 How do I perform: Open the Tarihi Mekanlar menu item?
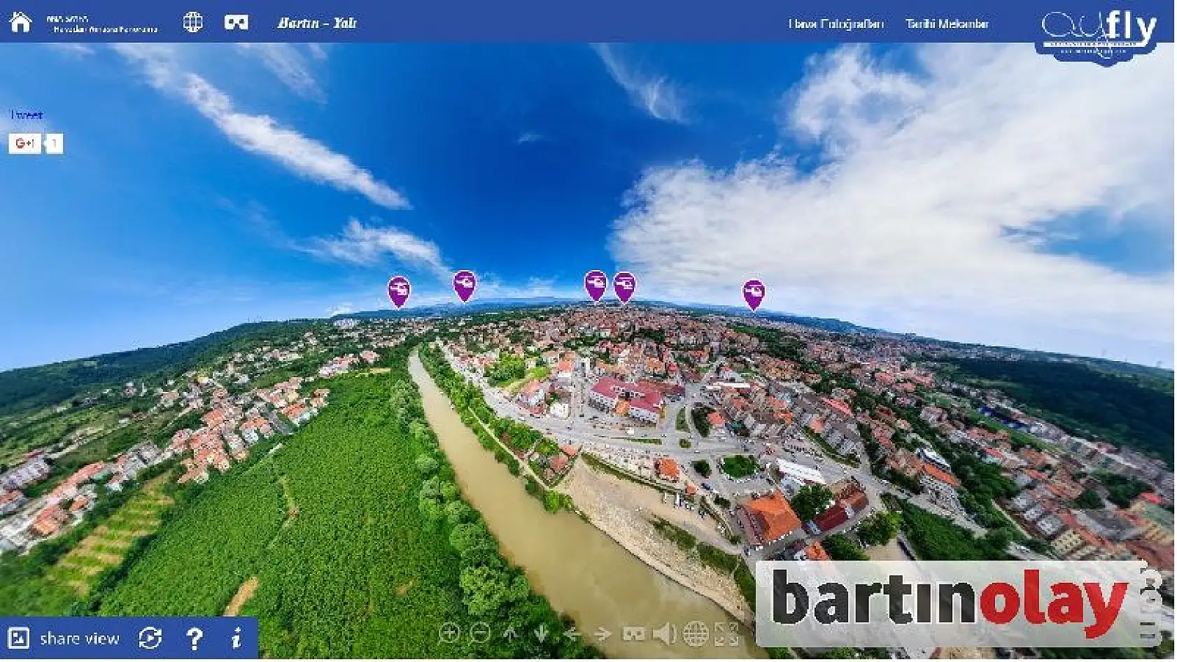948,23
